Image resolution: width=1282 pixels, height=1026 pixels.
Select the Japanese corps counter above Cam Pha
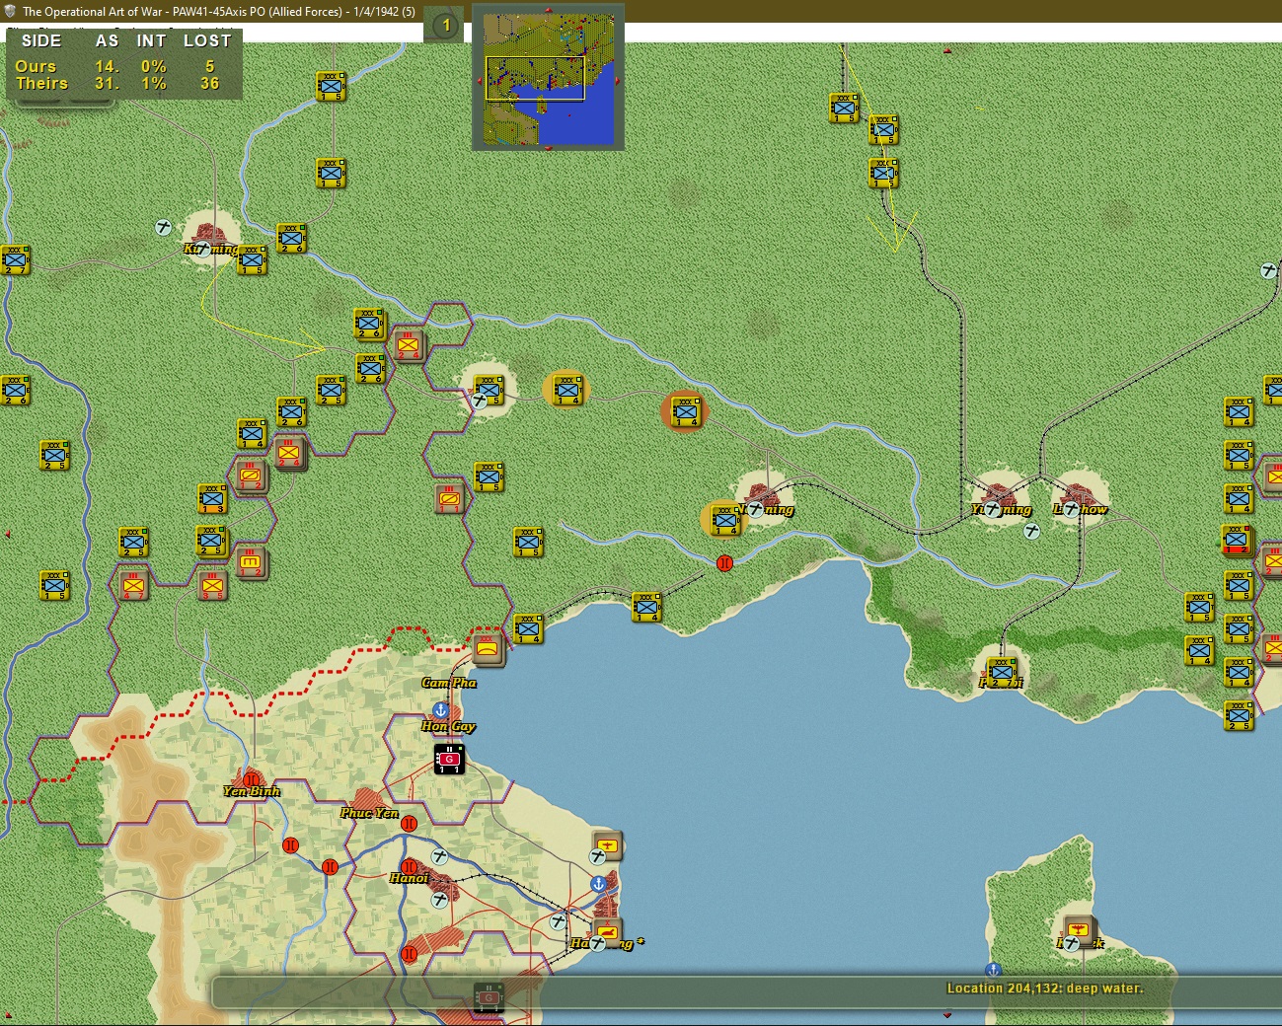click(x=488, y=649)
